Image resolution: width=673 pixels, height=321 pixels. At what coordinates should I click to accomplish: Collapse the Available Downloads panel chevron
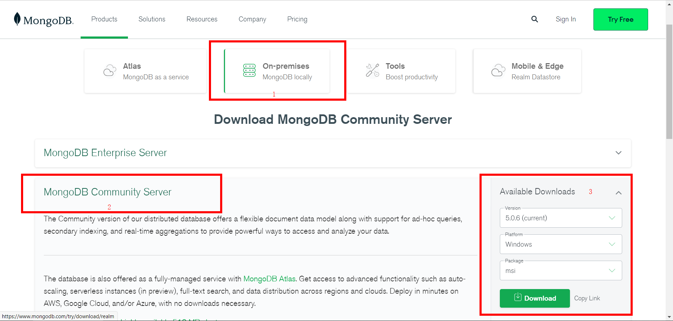click(619, 193)
